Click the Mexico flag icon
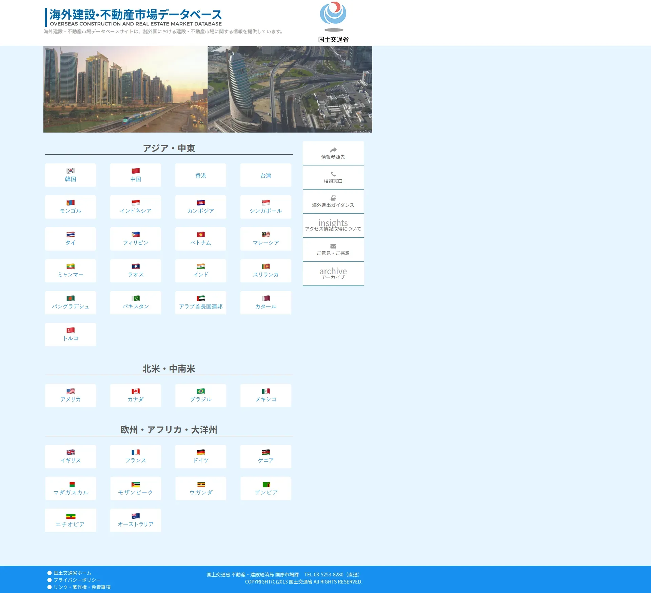Image resolution: width=651 pixels, height=593 pixels. tap(266, 391)
